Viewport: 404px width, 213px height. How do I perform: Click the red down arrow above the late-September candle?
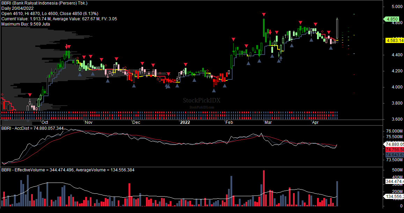click(30, 95)
